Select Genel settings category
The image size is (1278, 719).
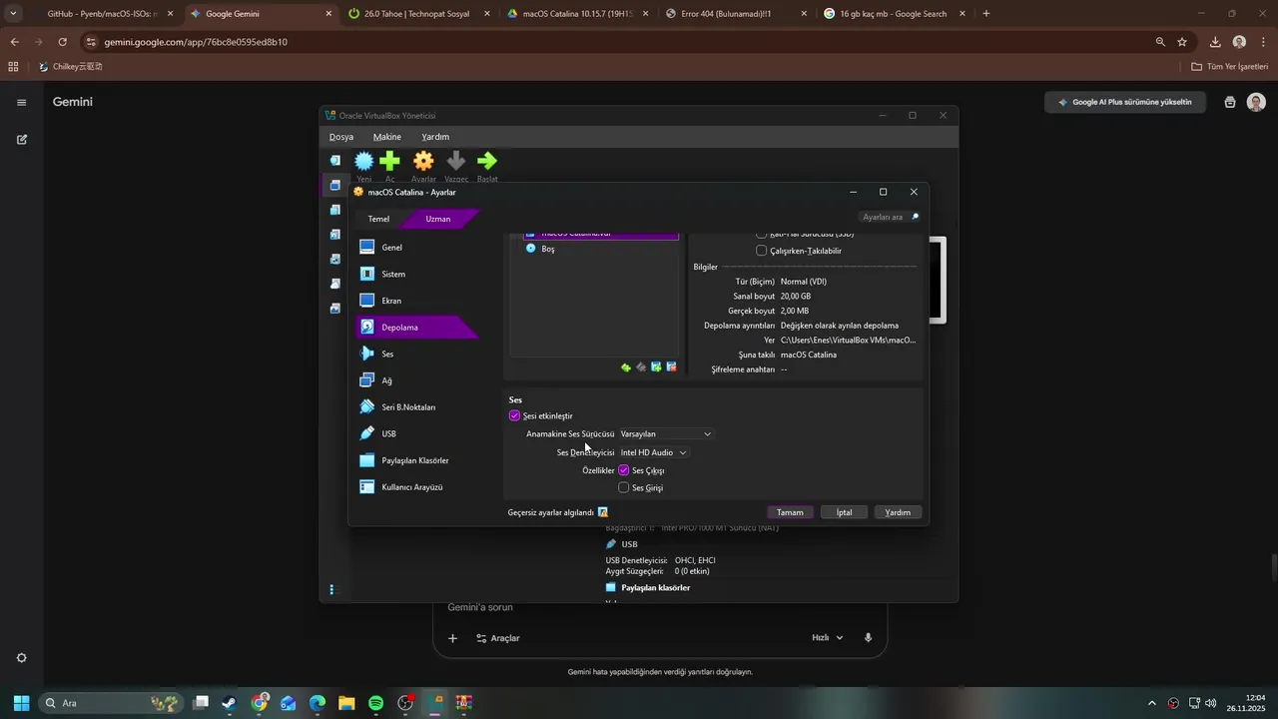click(417, 247)
